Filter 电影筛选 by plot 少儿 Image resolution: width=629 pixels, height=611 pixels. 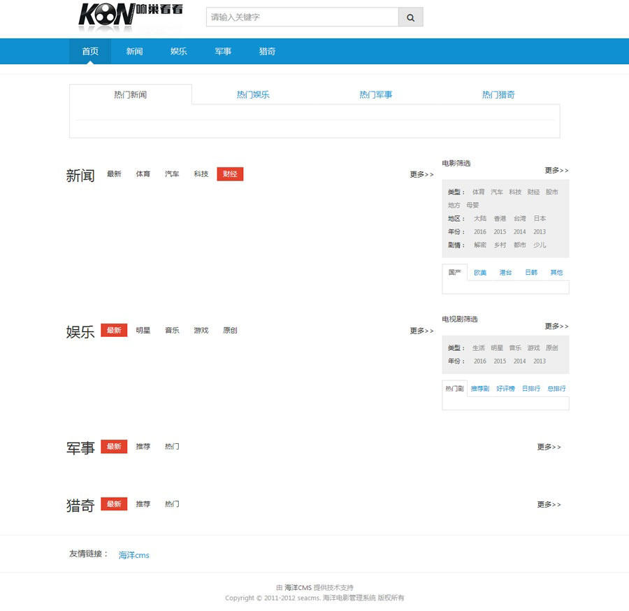(540, 245)
